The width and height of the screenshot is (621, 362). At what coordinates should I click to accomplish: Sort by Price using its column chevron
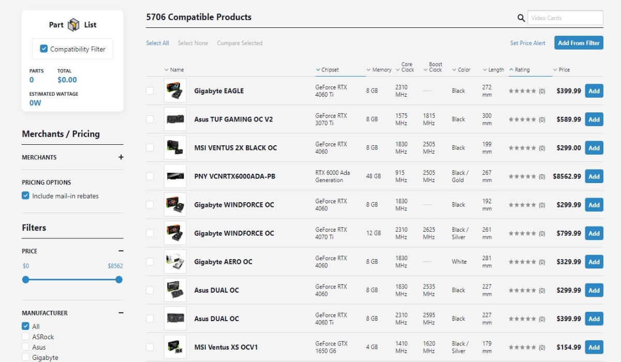555,69
